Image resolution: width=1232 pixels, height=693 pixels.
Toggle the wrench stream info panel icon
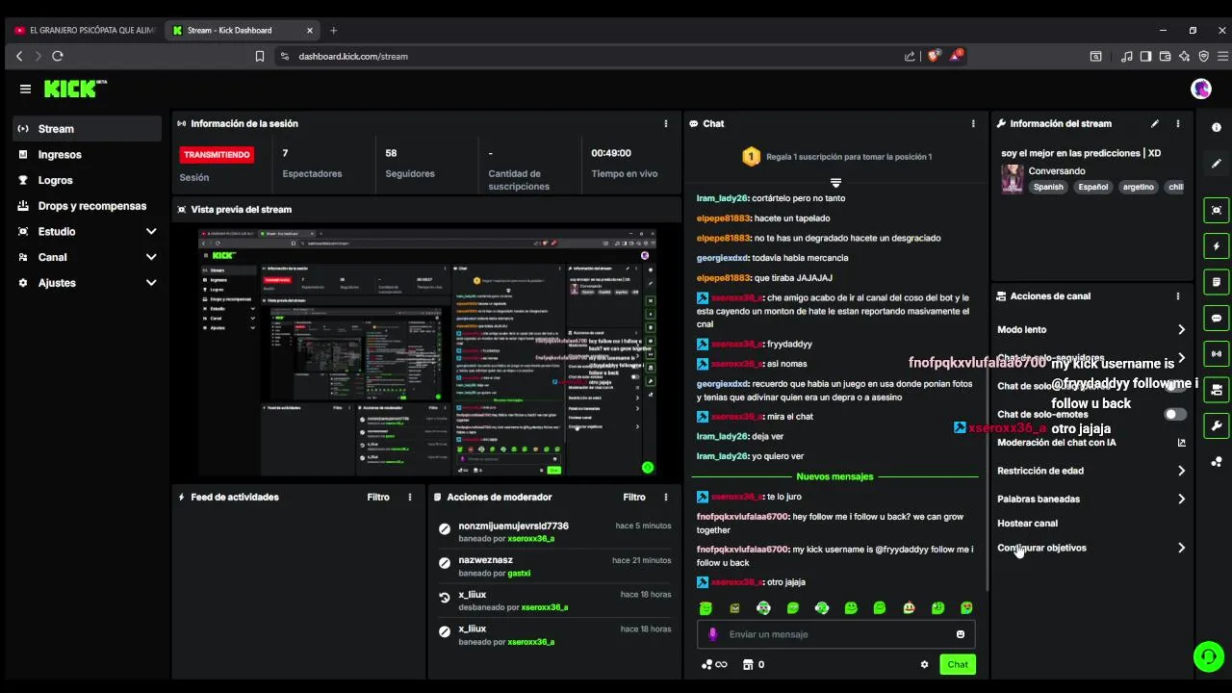(x=1217, y=425)
